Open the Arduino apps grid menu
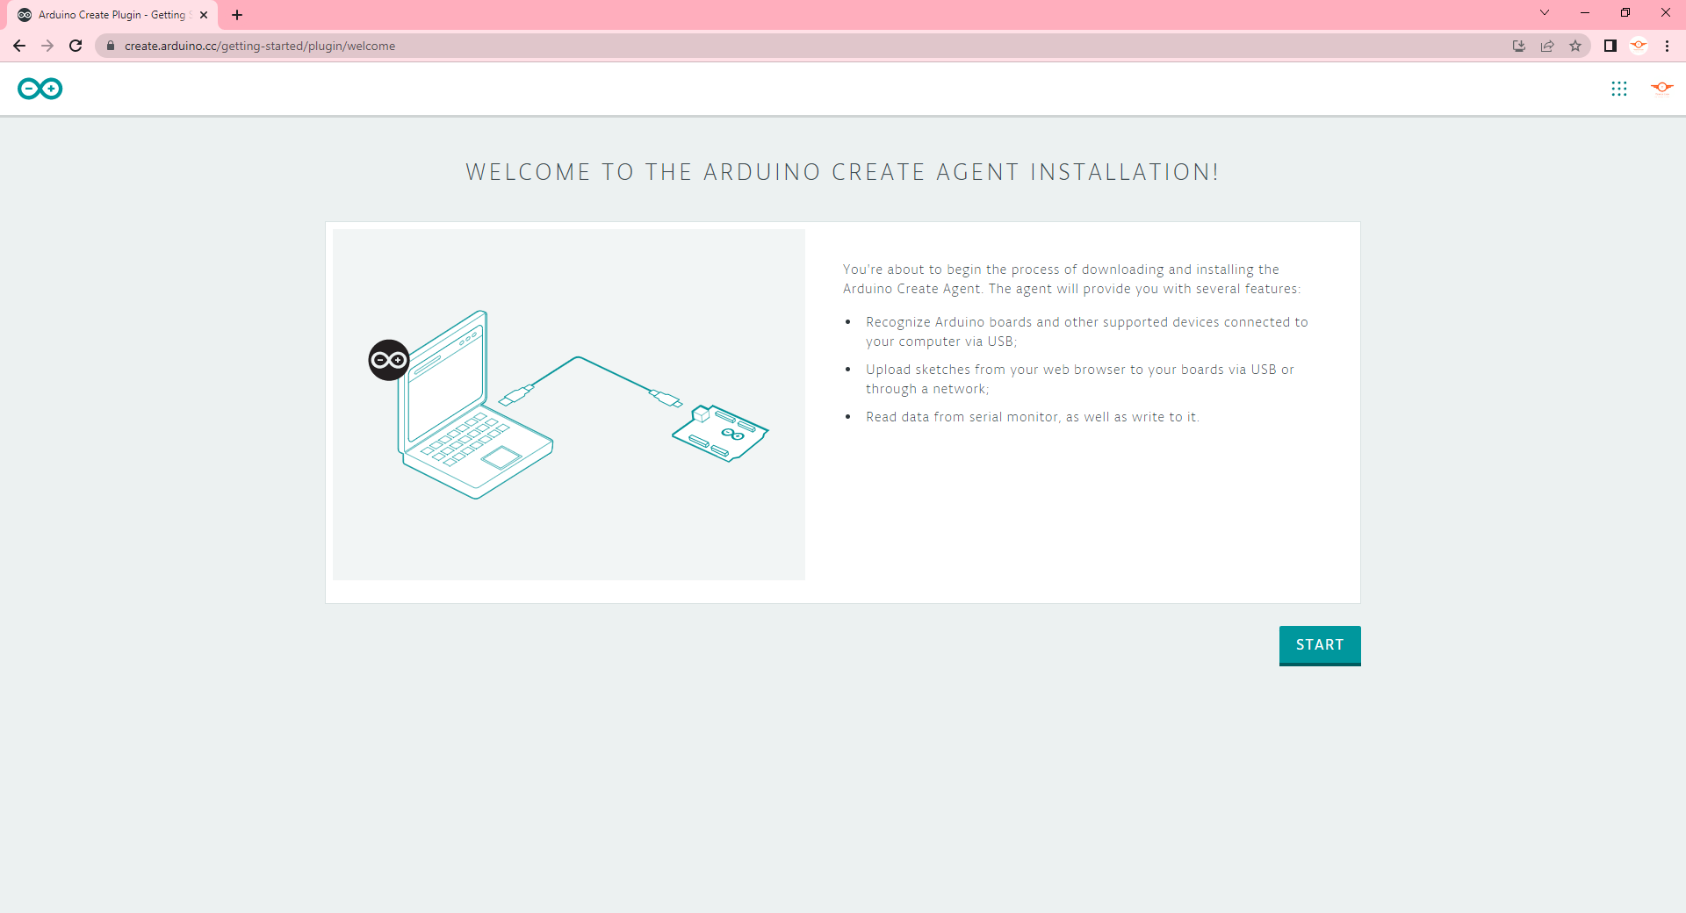Image resolution: width=1686 pixels, height=913 pixels. pos(1619,89)
